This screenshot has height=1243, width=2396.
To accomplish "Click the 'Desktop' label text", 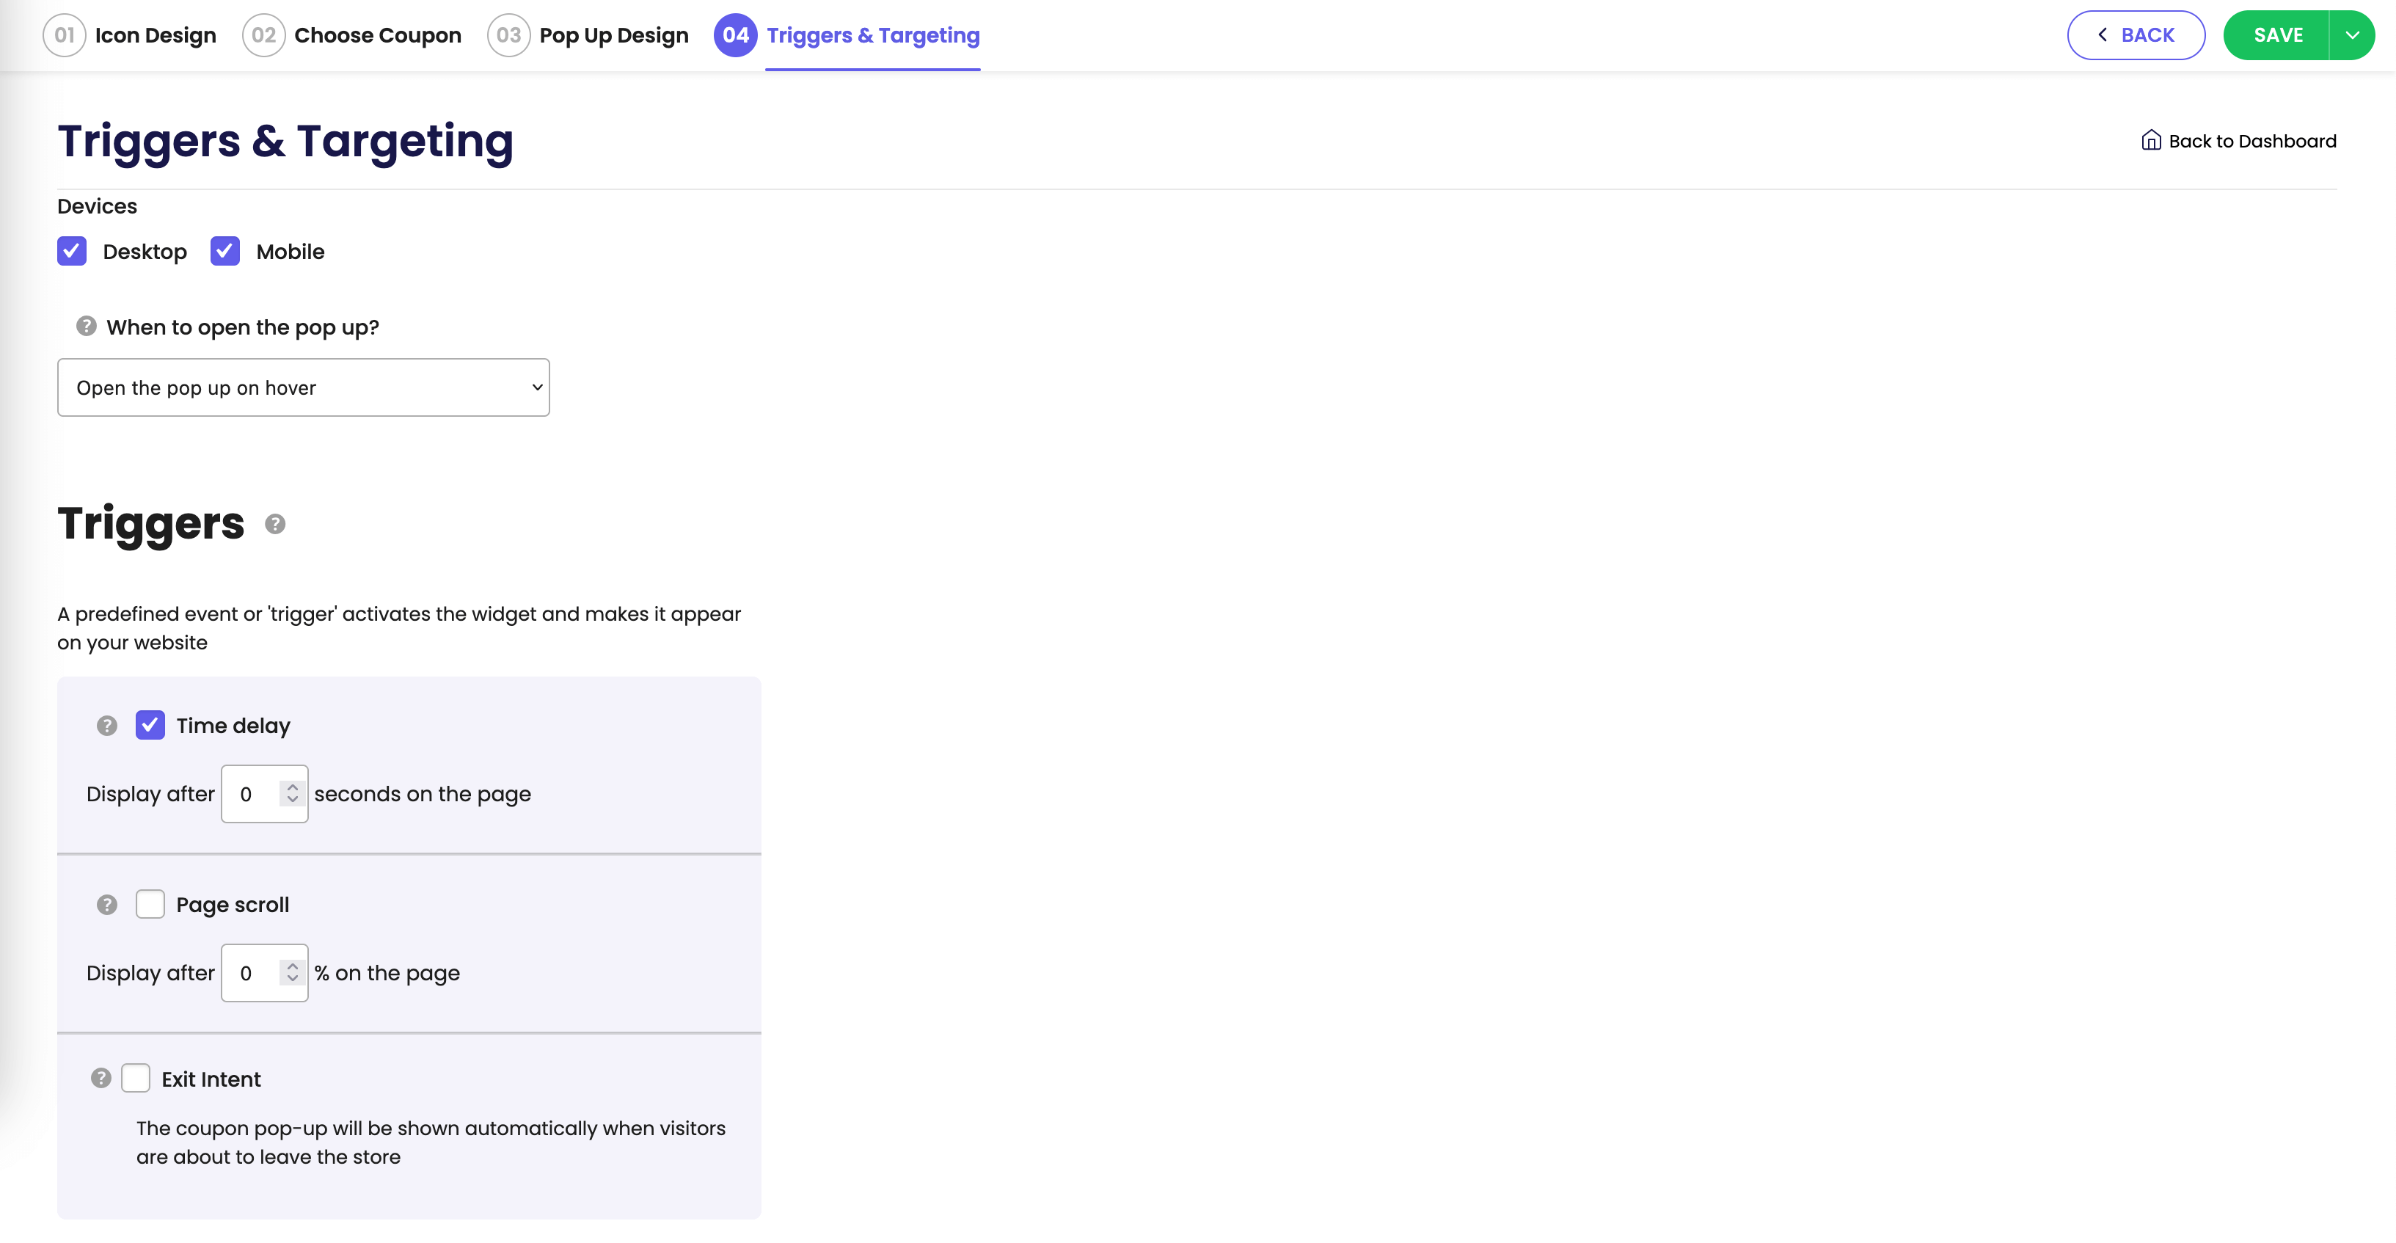I will point(145,252).
